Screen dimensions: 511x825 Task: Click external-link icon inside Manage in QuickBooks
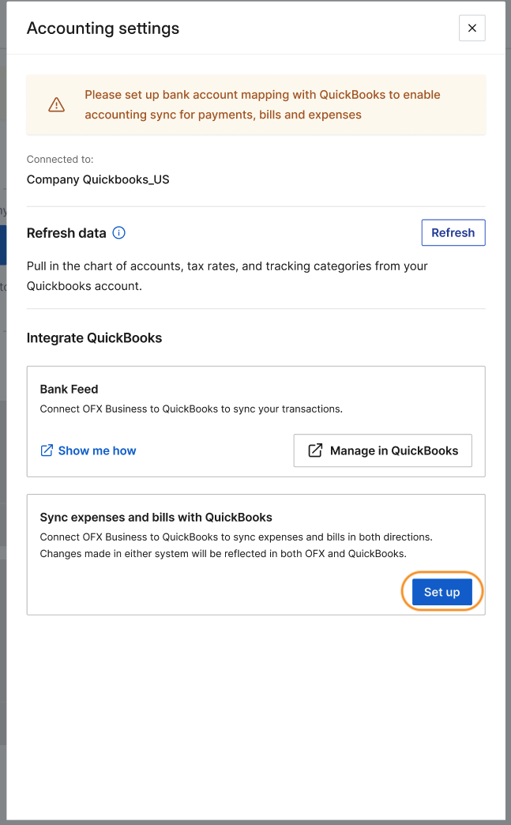(315, 450)
